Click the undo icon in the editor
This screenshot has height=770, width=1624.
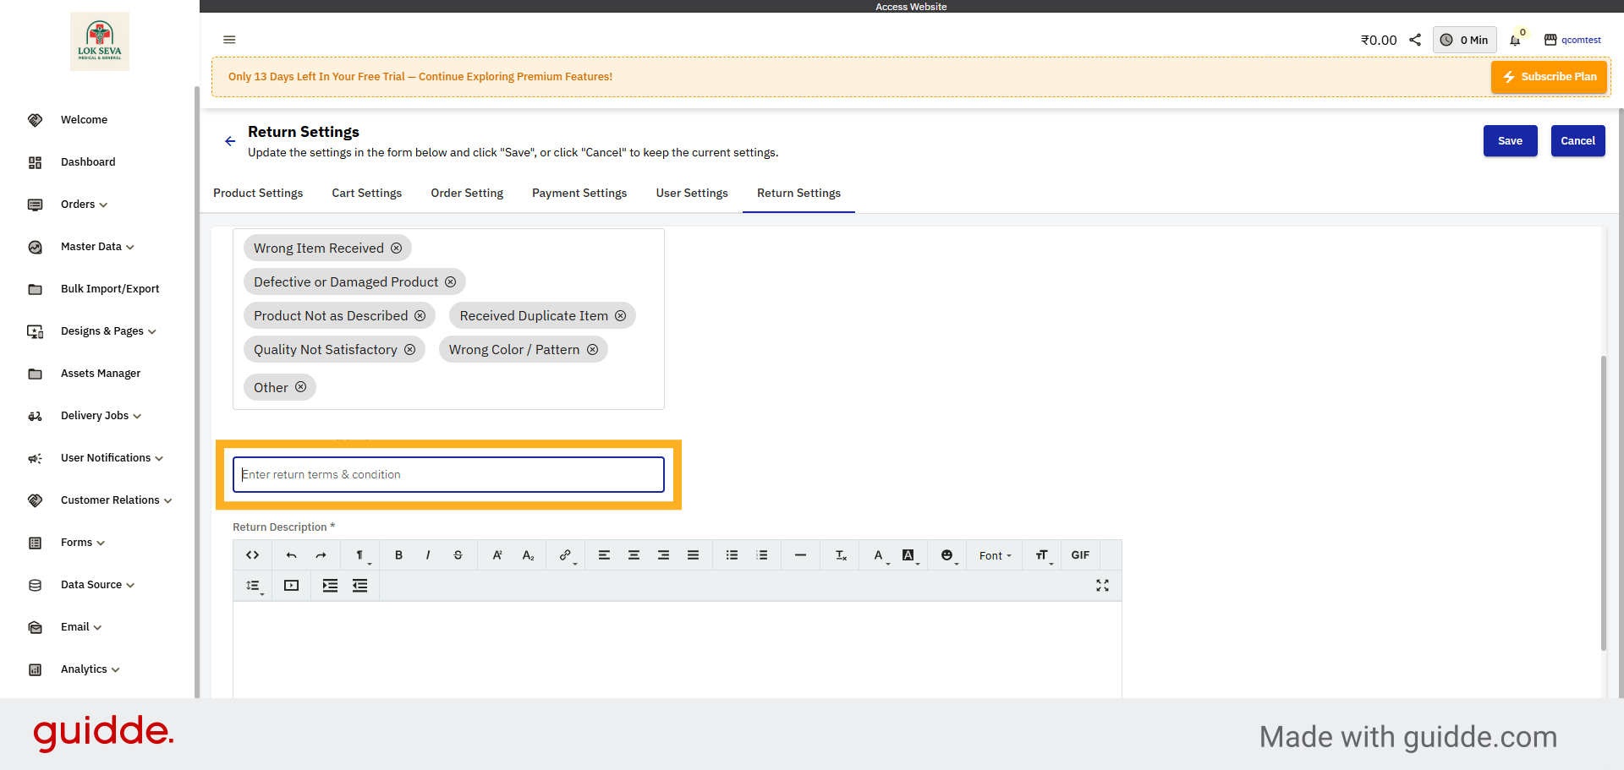point(291,555)
